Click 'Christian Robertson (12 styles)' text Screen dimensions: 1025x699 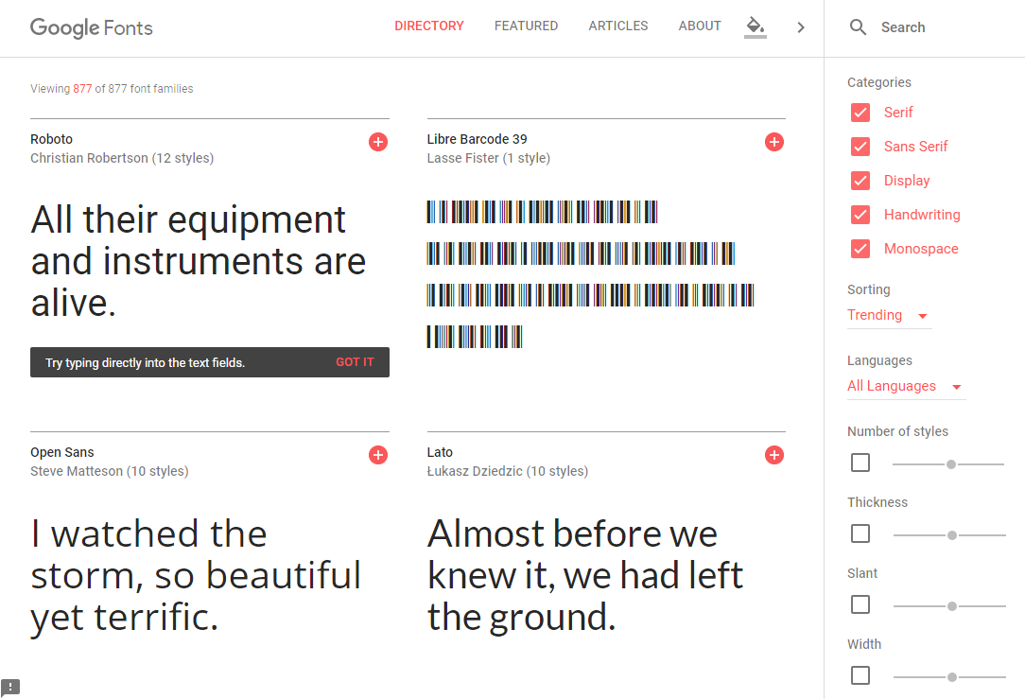(122, 158)
